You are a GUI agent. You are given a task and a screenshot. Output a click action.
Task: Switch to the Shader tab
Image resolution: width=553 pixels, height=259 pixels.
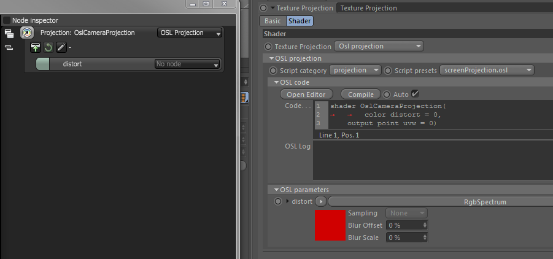click(300, 21)
